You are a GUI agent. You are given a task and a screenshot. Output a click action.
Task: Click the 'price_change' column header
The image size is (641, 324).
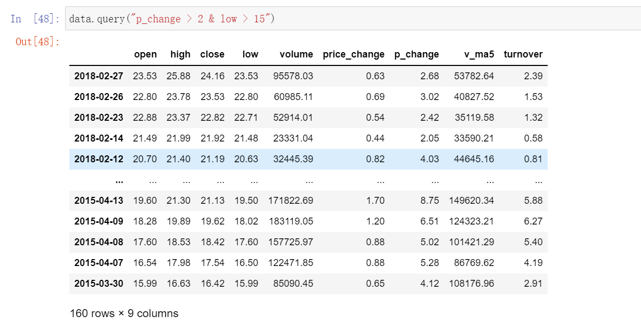(x=354, y=54)
